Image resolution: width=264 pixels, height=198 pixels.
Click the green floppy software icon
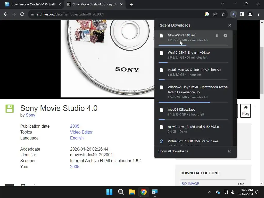coord(10,109)
